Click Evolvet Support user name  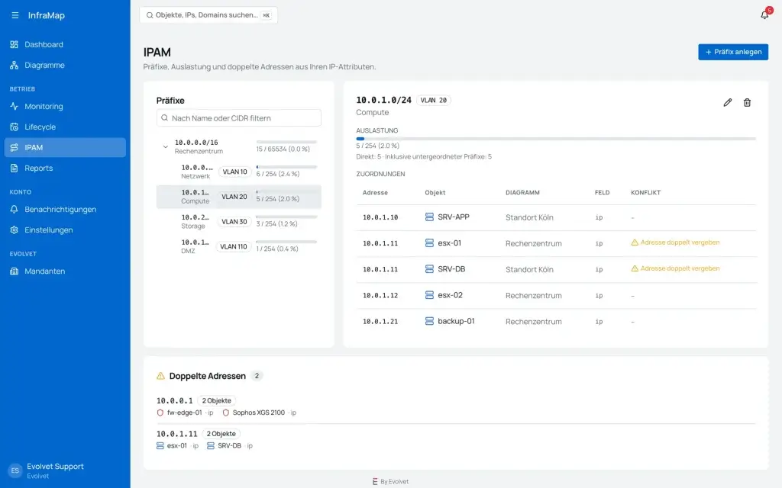(55, 467)
